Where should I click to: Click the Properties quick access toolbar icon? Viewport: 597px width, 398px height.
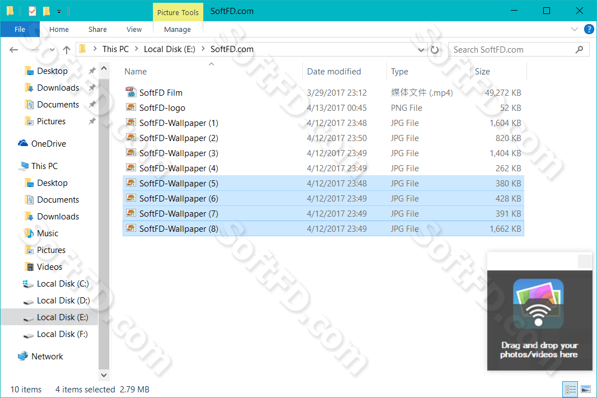[x=32, y=11]
